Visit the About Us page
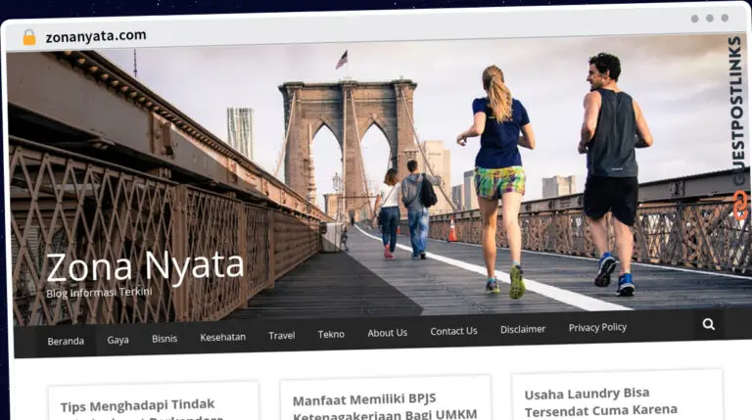752x420 pixels. [387, 333]
